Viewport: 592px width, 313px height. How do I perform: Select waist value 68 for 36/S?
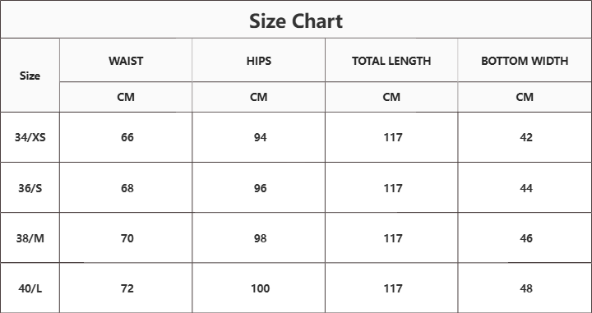click(x=127, y=188)
